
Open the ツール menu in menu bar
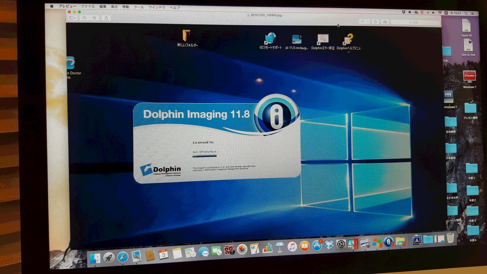(139, 7)
